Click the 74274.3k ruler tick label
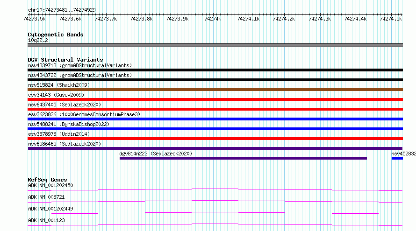Image resolution: width=416 pixels, height=231 pixels. click(x=320, y=19)
